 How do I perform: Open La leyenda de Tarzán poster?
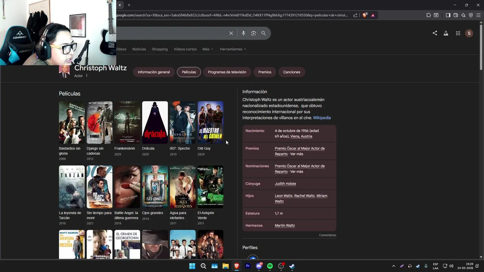72,187
